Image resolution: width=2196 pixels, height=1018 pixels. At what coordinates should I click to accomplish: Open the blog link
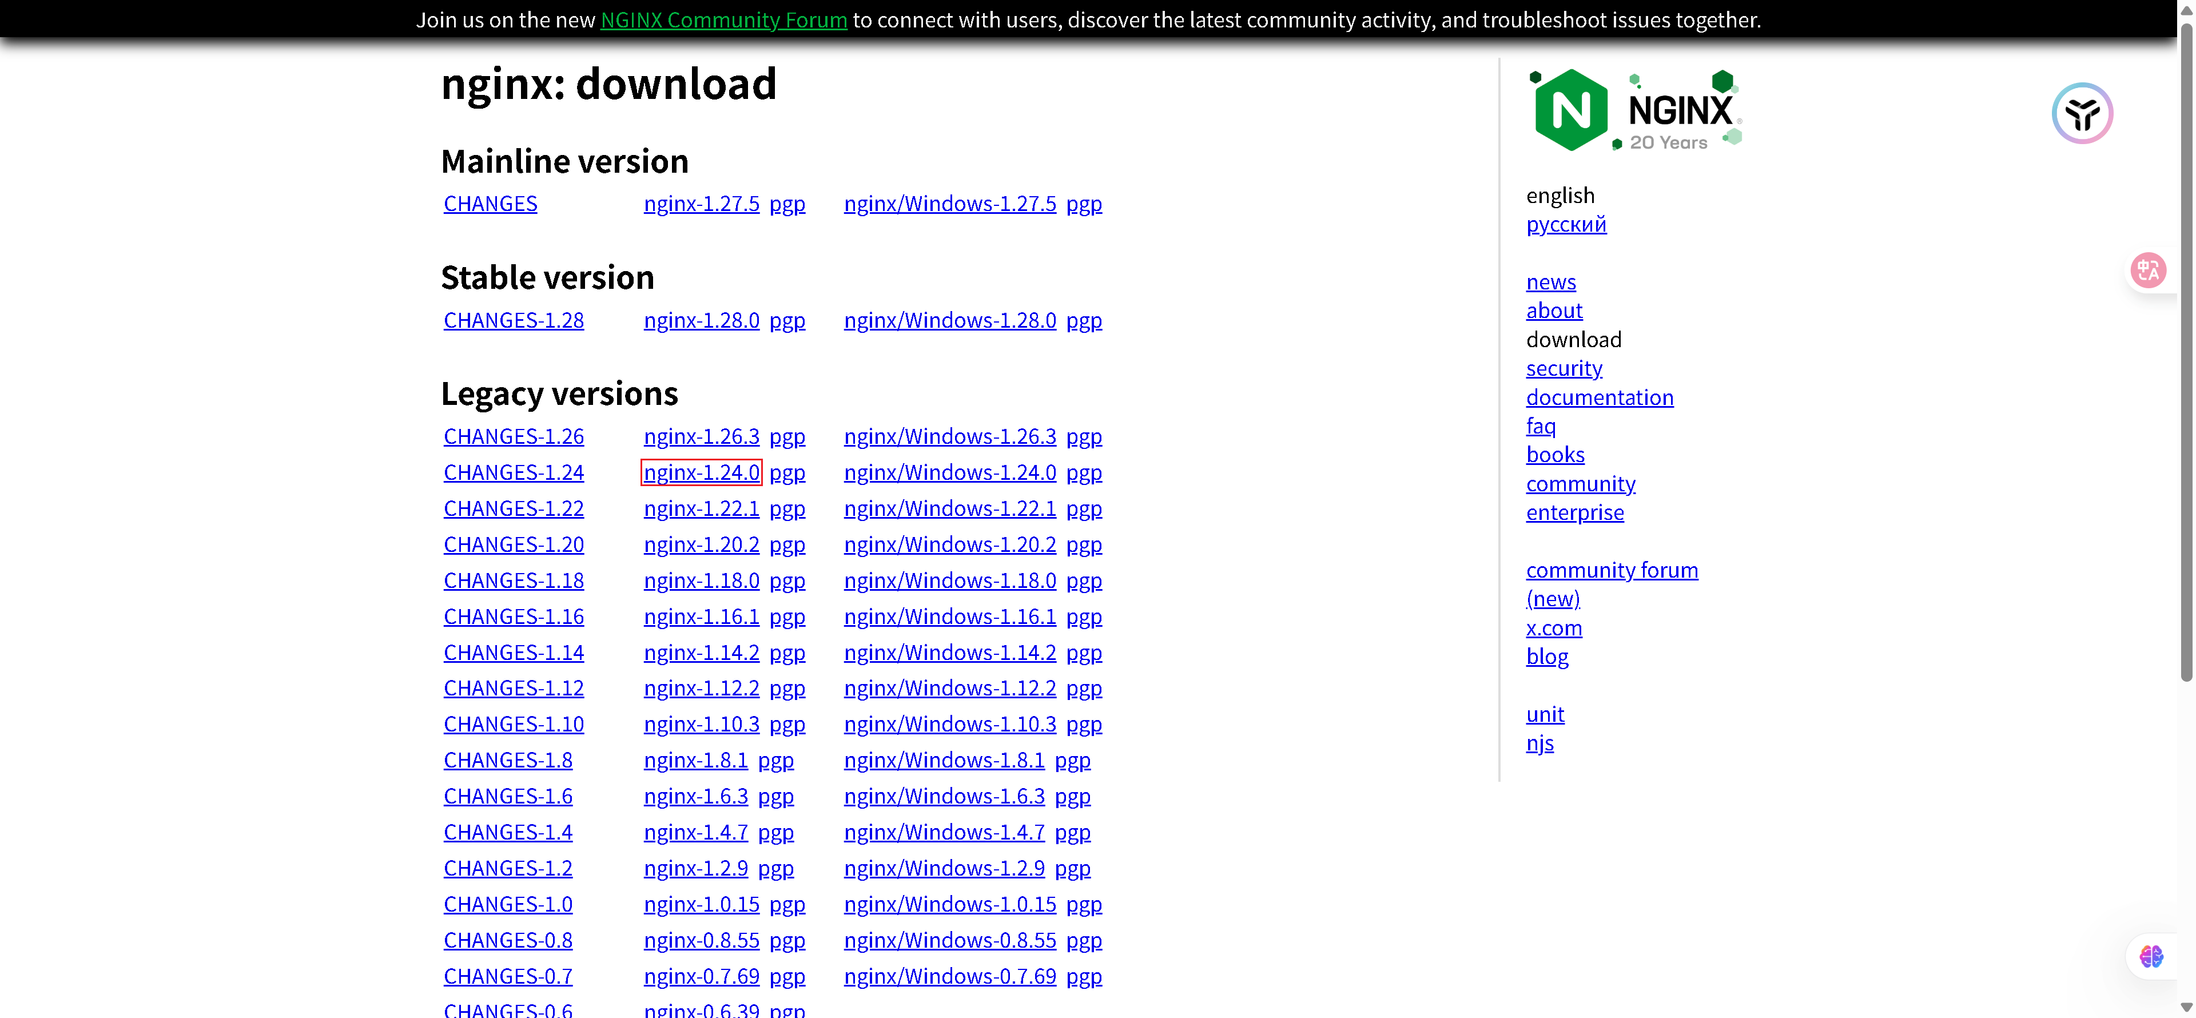pyautogui.click(x=1546, y=657)
